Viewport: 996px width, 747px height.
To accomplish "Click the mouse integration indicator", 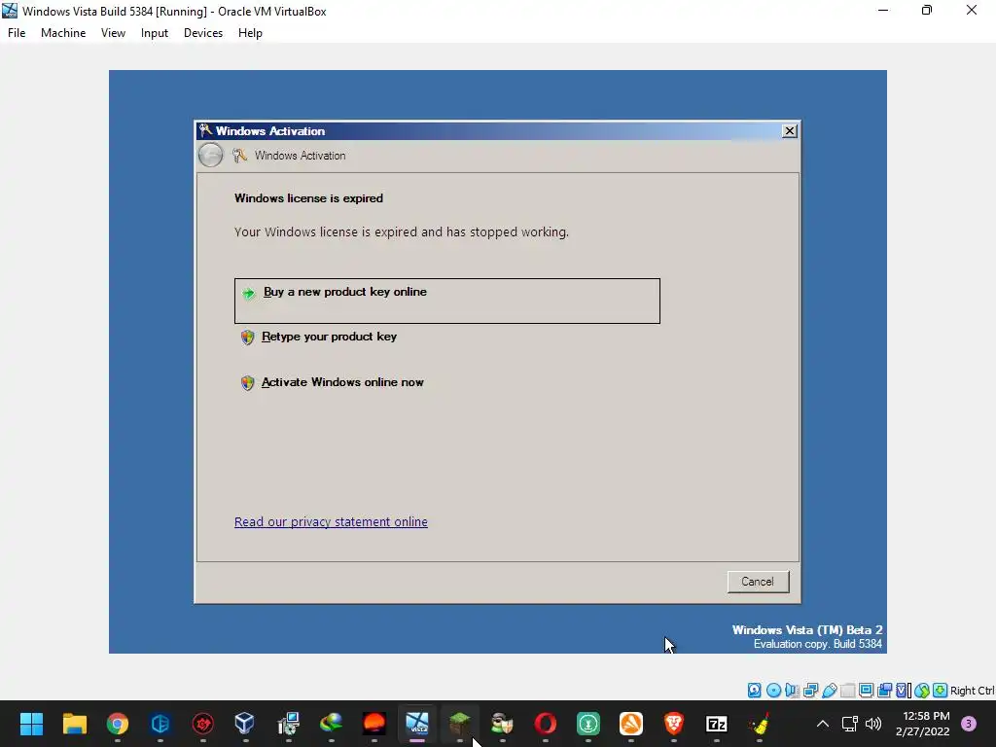I will pyautogui.click(x=922, y=691).
